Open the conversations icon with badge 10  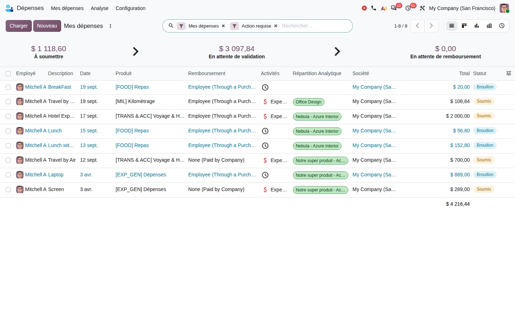394,8
